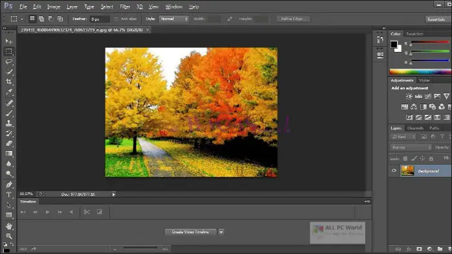Open the Image menu
452x254 pixels.
54,6
